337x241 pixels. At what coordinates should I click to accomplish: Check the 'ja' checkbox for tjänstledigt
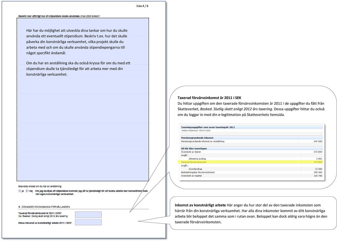click(x=20, y=191)
